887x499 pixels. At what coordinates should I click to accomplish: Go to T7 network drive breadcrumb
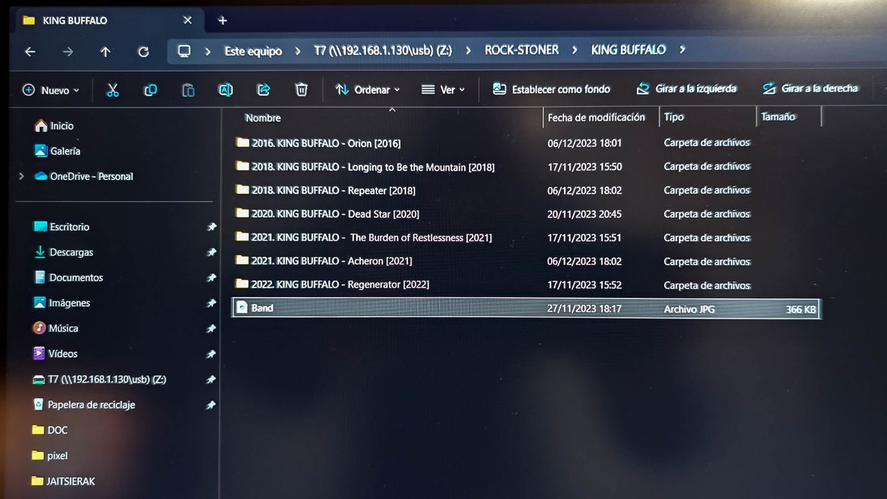pos(383,51)
